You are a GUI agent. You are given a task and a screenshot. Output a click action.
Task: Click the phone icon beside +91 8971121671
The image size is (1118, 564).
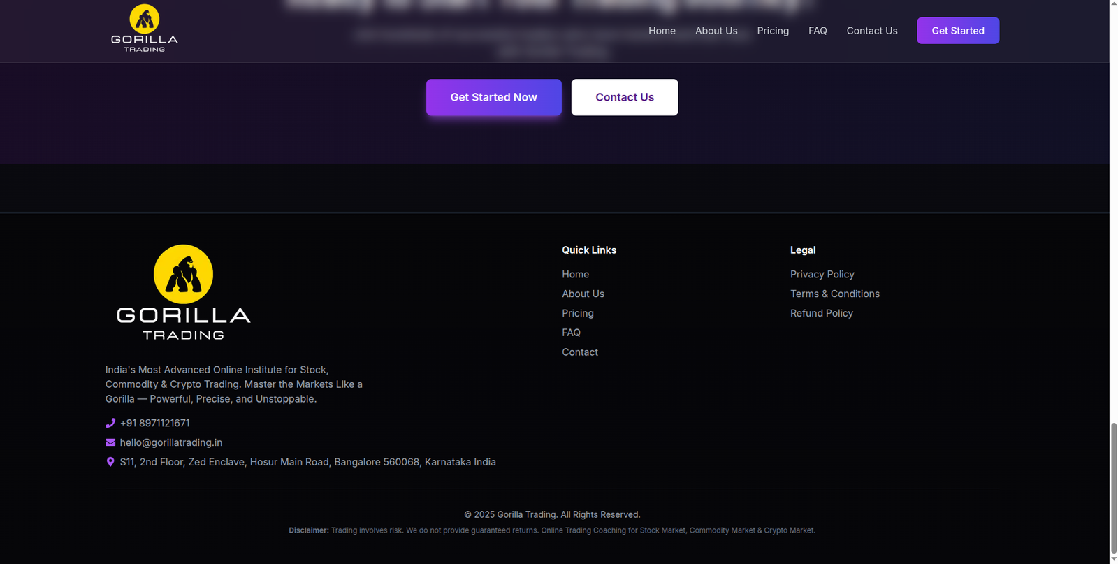(x=110, y=423)
